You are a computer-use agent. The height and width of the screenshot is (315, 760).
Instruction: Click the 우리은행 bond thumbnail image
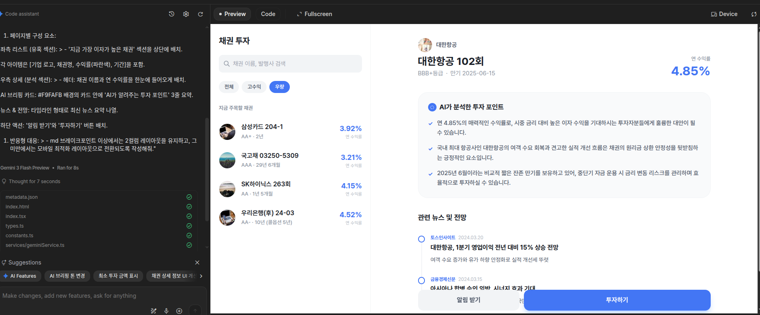227,218
